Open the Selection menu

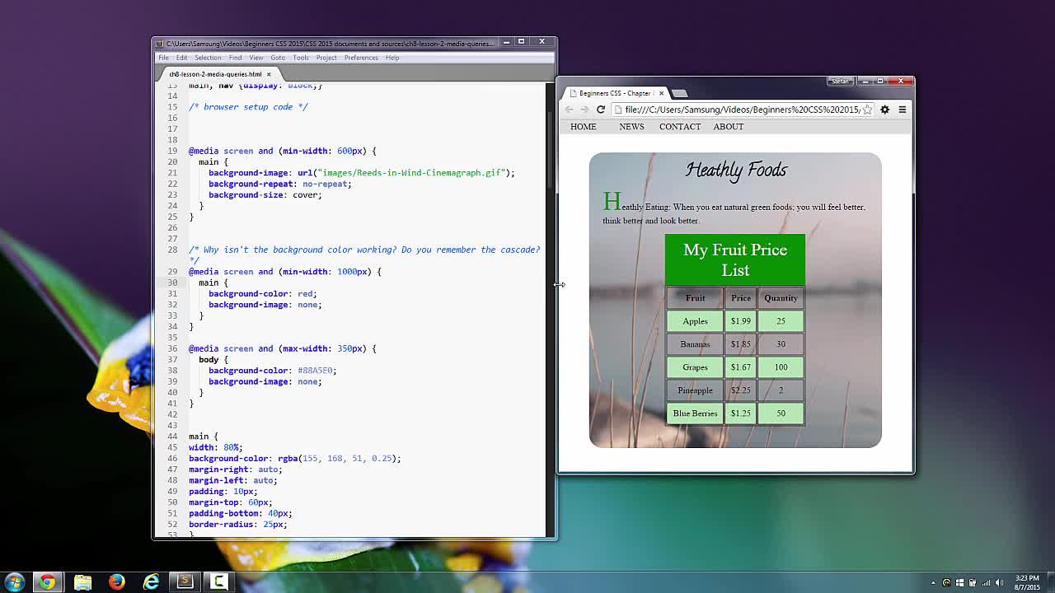pyautogui.click(x=208, y=58)
